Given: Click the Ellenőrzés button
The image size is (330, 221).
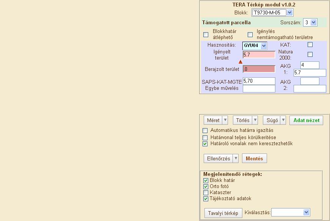Looking at the screenshot, I should pyautogui.click(x=218, y=158).
